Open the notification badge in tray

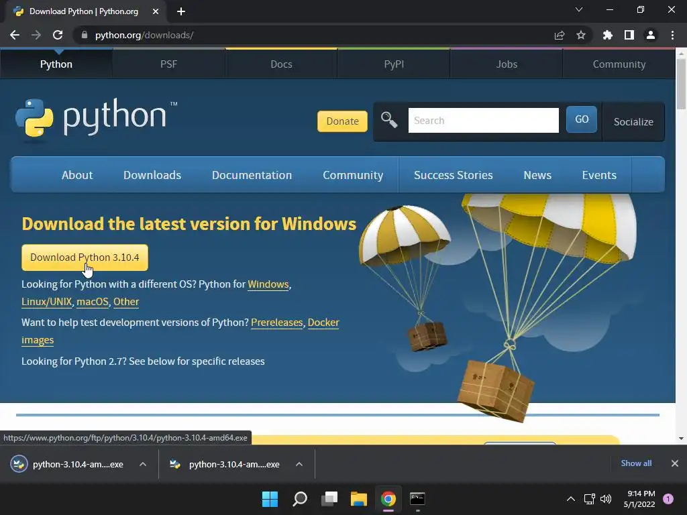tap(668, 499)
